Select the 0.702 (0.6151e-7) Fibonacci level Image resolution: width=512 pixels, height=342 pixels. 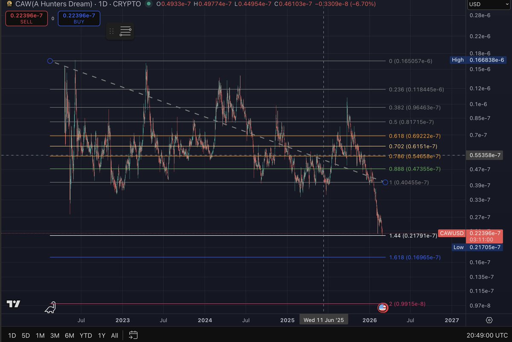(413, 146)
